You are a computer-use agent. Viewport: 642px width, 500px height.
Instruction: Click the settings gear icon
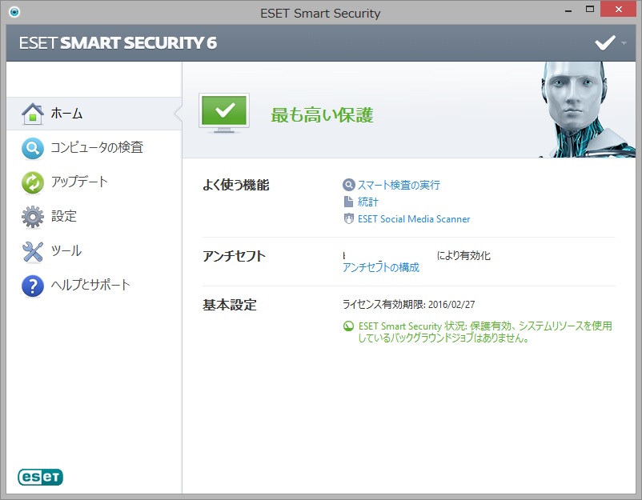point(32,217)
